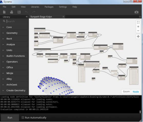This screenshot has height=122, width=143.
Task: Switch to Node navigation mode
Action: tap(136, 92)
